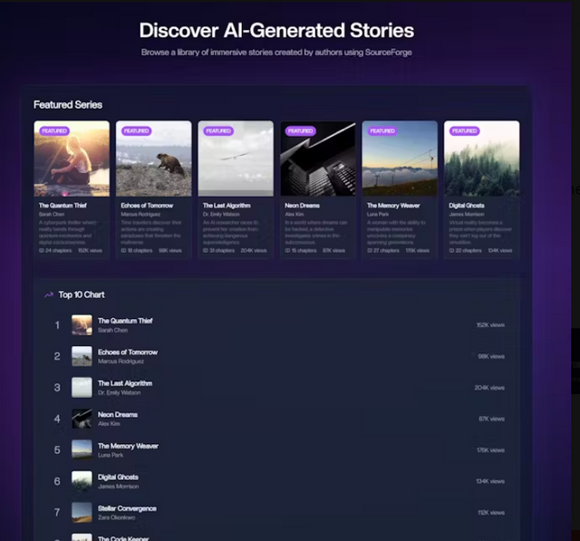
Task: Click the 112K views value for Stellar Convergence
Action: tap(491, 513)
